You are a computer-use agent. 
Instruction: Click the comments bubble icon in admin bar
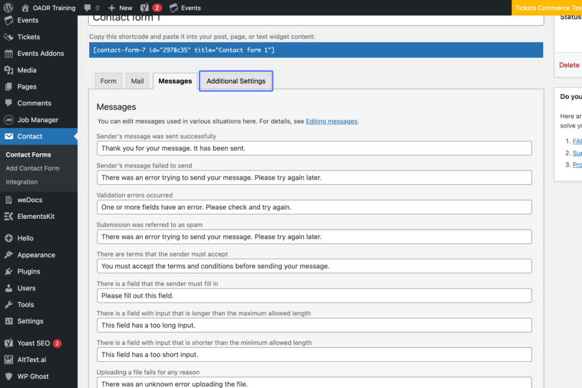[x=88, y=8]
